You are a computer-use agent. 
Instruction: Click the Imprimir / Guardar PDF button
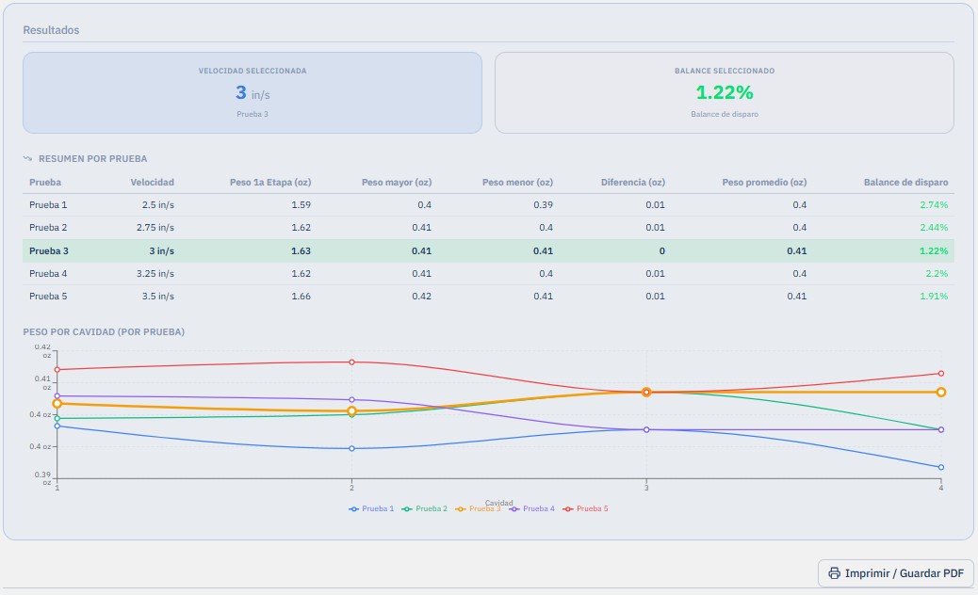click(x=896, y=573)
